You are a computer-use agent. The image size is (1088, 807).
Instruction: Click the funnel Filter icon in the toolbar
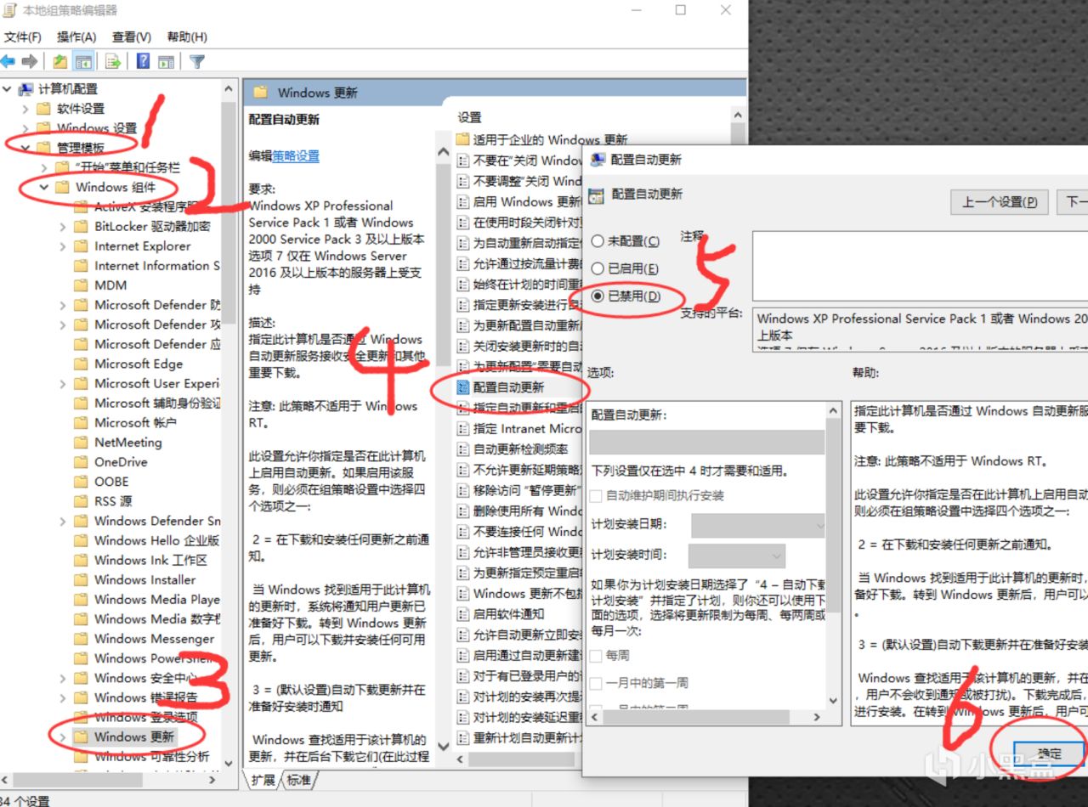[197, 61]
